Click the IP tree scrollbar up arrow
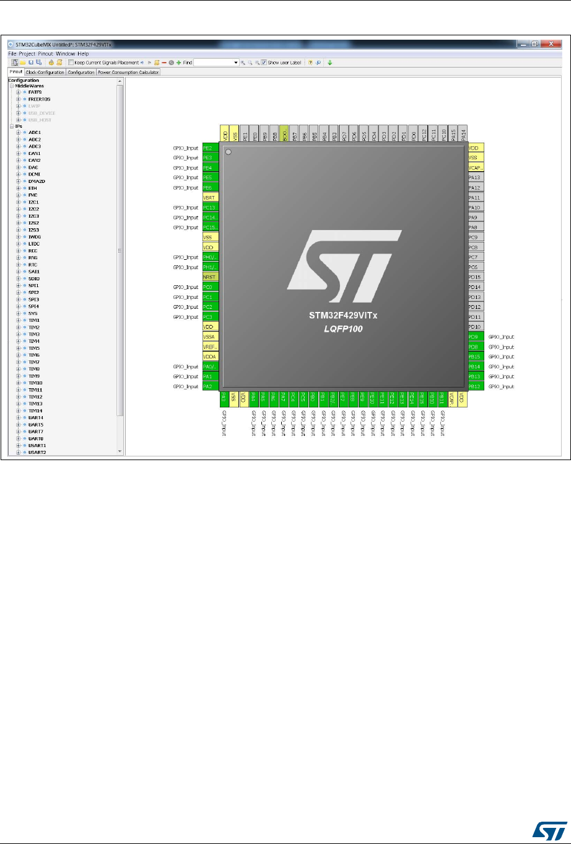This screenshot has height=844, width=571. pos(120,81)
